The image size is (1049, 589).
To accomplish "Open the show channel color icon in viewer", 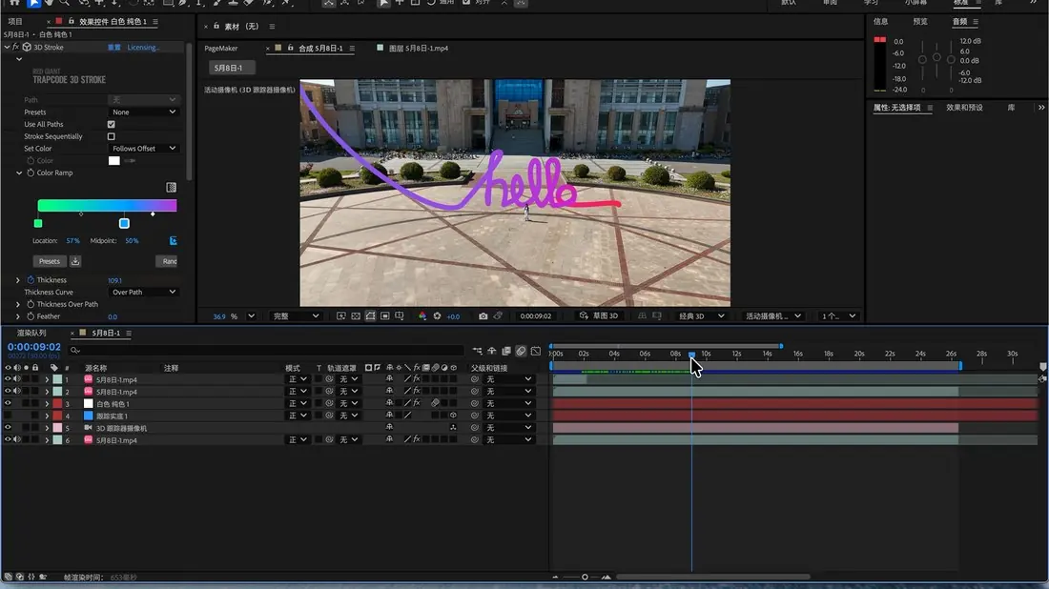I will click(x=422, y=316).
